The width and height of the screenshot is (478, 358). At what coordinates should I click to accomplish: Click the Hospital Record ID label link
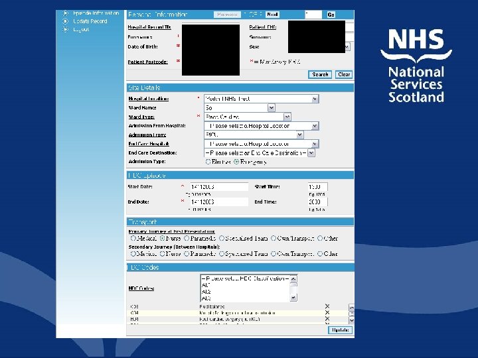149,27
